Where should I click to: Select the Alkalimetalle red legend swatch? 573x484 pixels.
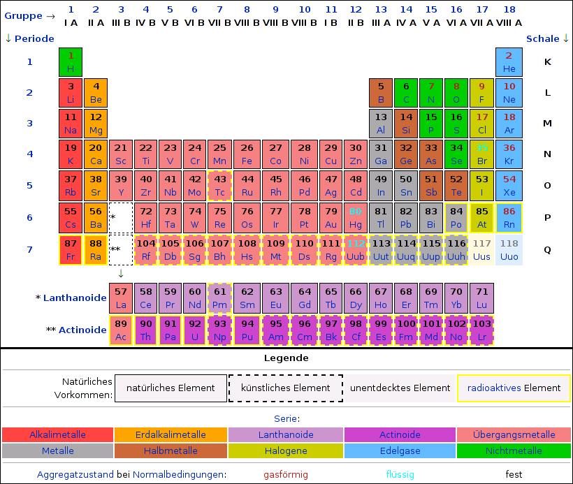pyautogui.click(x=58, y=434)
